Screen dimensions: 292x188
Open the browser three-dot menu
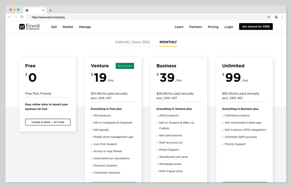[282, 17]
